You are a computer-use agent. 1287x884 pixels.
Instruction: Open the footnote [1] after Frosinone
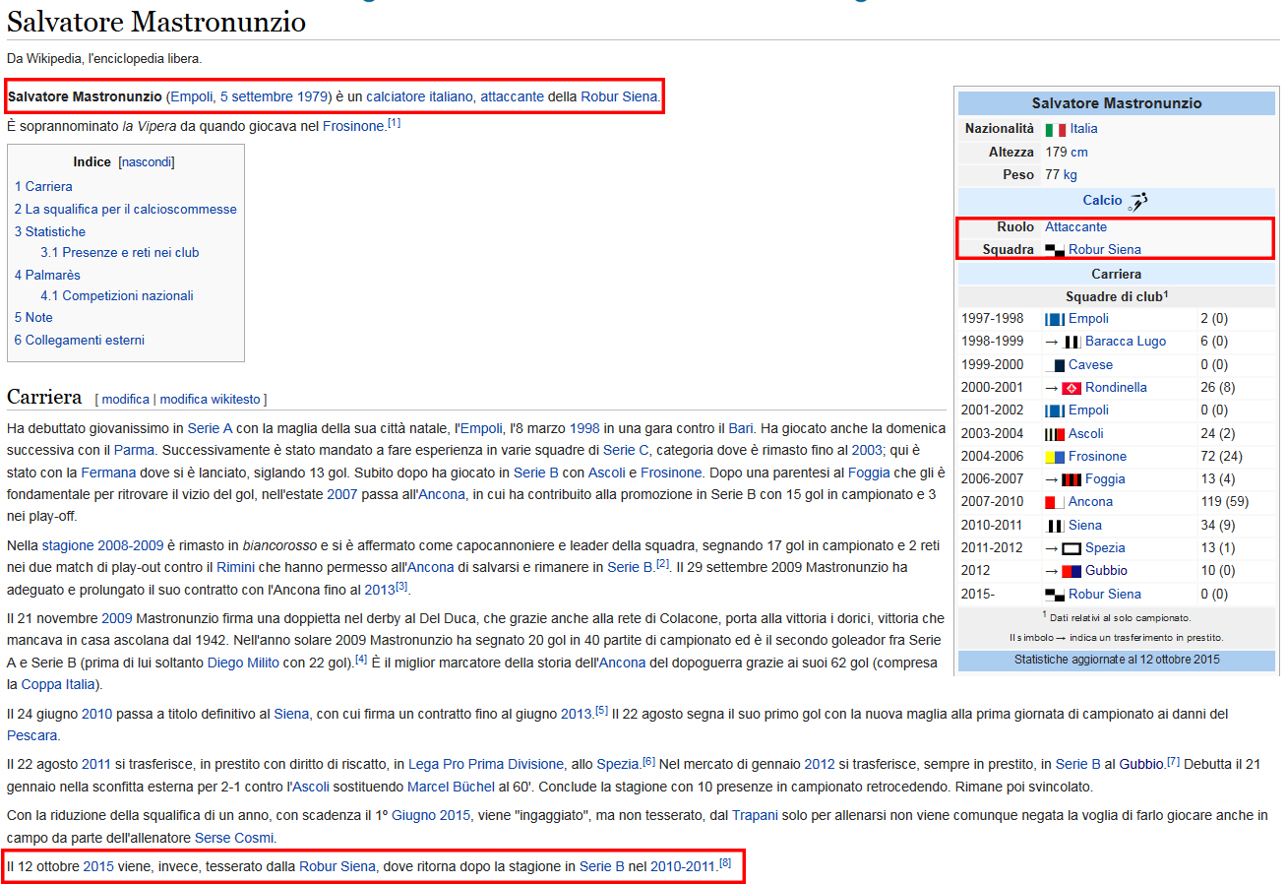pos(394,123)
